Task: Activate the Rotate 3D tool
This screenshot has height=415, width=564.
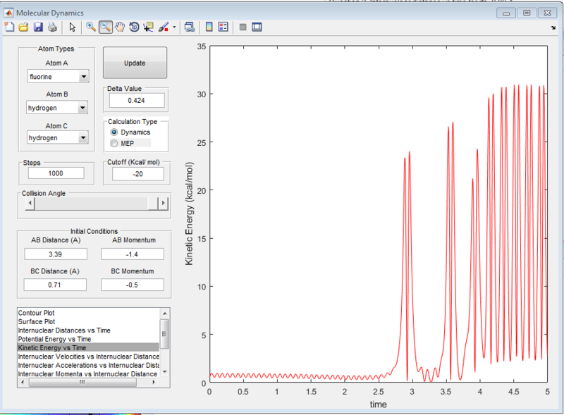Action: pos(134,27)
